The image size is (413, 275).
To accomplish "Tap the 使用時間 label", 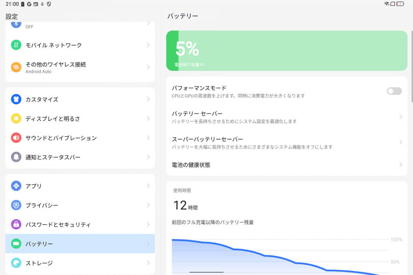I will click(182, 190).
